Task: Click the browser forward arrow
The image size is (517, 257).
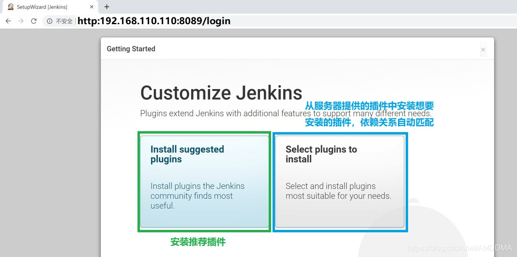Action: click(21, 21)
